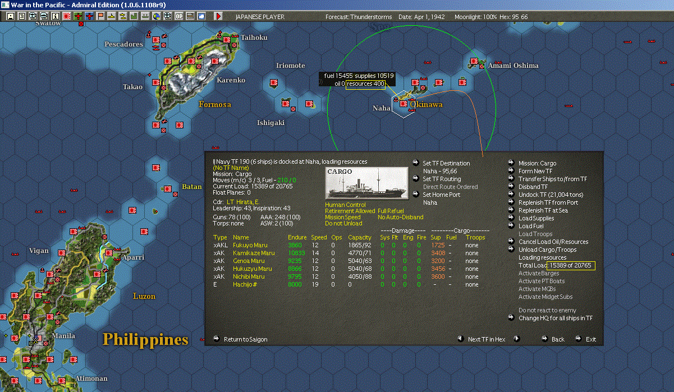674x392 pixels.
Task: Click arrow icon beside Form New TF
Action: 511,170
